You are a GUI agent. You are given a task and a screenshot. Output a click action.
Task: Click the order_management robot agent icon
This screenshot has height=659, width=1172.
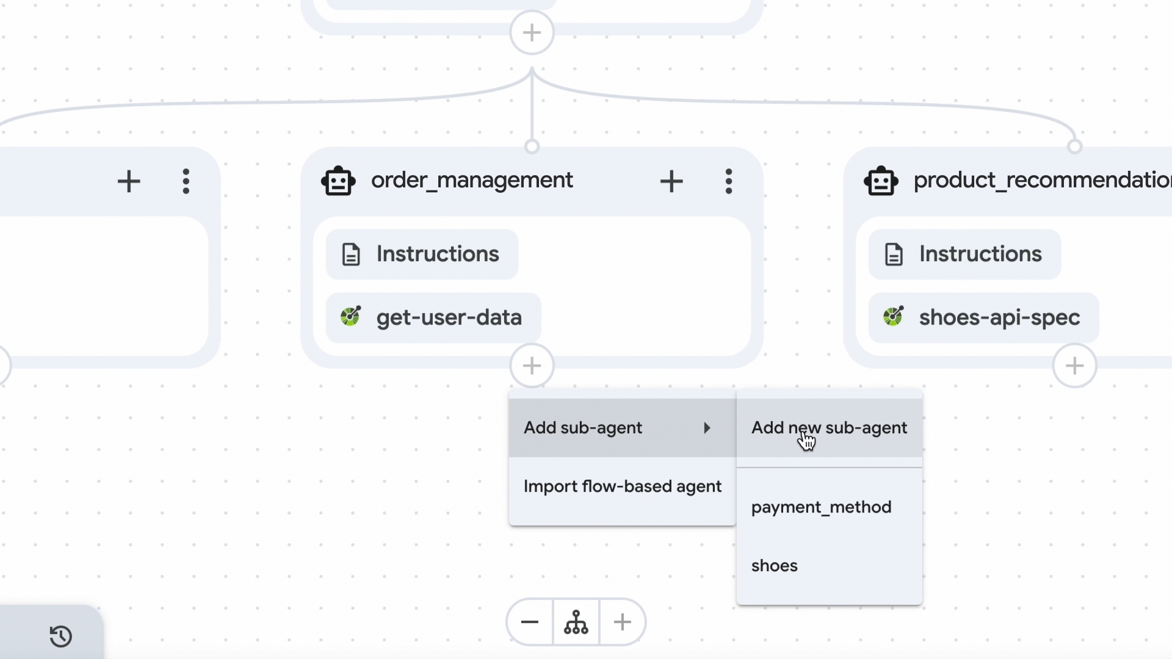pos(338,181)
